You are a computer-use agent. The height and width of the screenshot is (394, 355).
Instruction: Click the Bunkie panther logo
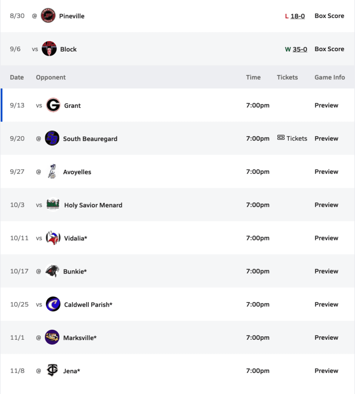click(x=52, y=271)
